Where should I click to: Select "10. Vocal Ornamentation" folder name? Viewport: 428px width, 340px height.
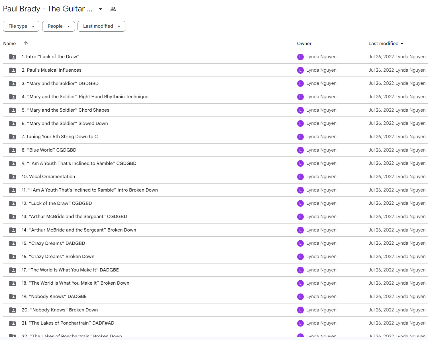pos(48,177)
